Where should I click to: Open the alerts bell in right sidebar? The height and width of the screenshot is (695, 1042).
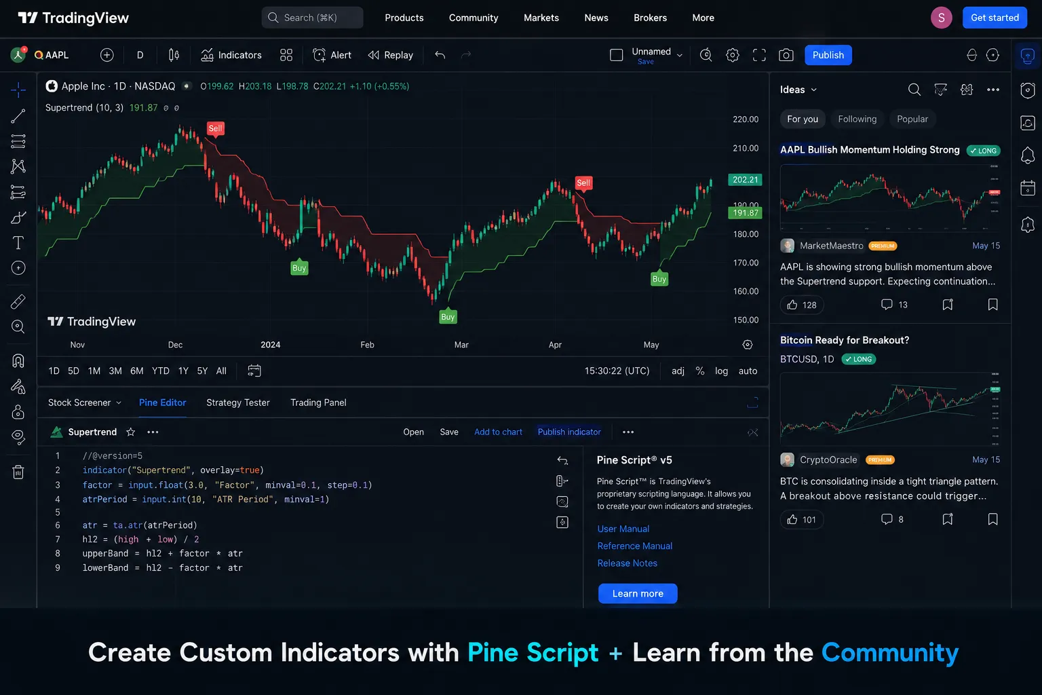point(1028,155)
